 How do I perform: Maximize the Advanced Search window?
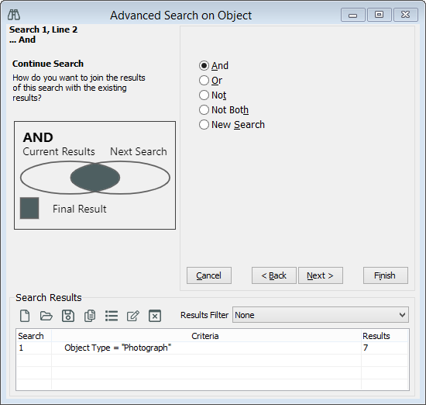(x=380, y=15)
